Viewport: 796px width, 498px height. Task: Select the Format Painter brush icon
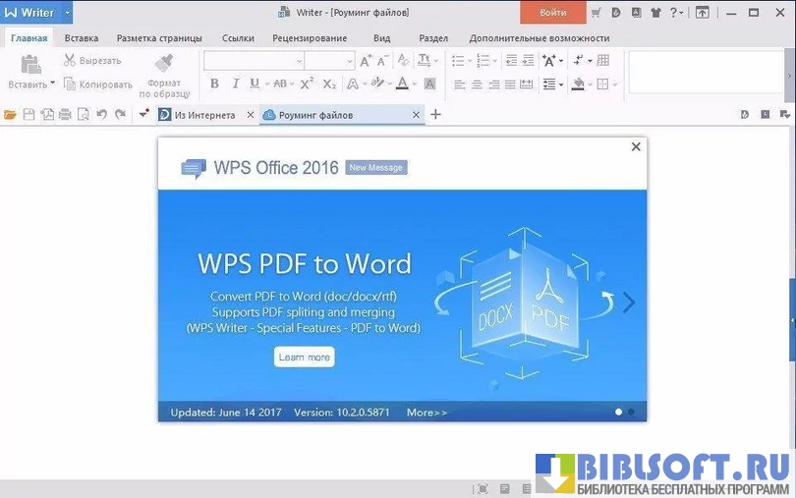coord(164,64)
